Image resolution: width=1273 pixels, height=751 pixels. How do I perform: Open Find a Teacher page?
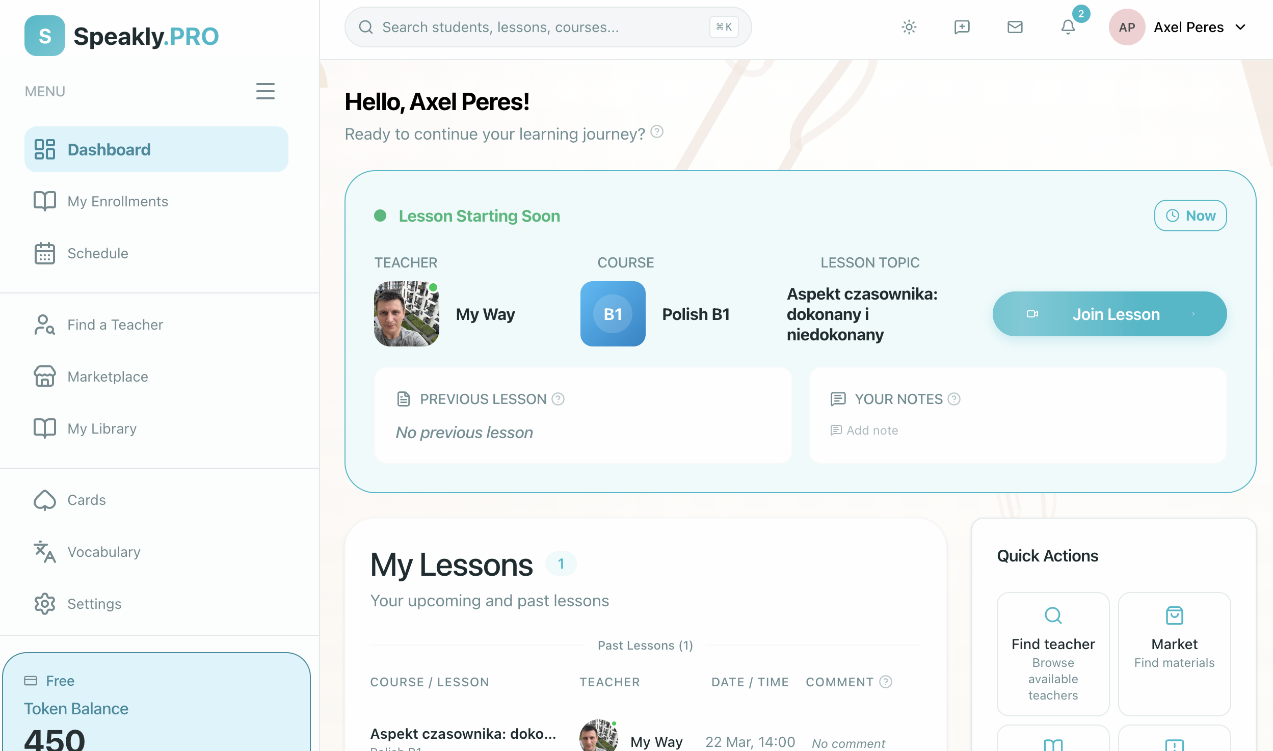coord(115,325)
